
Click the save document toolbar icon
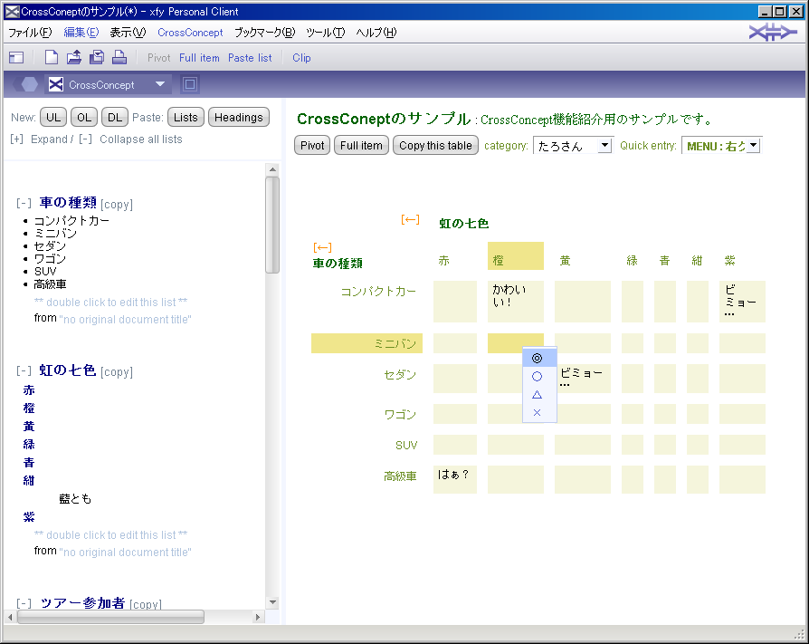(97, 57)
